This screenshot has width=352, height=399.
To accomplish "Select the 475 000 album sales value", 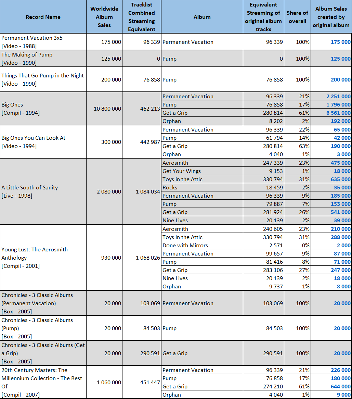I will pos(341,163).
